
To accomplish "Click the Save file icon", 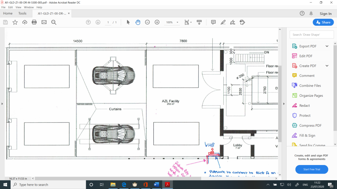I will pos(5,22).
